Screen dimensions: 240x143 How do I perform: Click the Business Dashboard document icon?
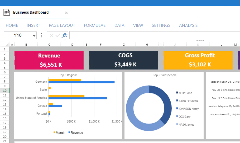(x=7, y=12)
